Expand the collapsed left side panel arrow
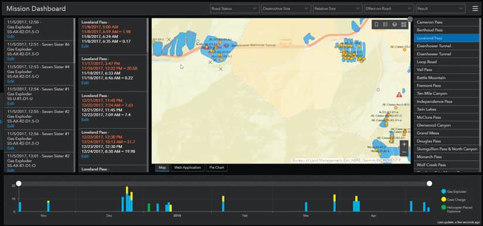Viewport: 483px width, 226px height. (x=1, y=122)
